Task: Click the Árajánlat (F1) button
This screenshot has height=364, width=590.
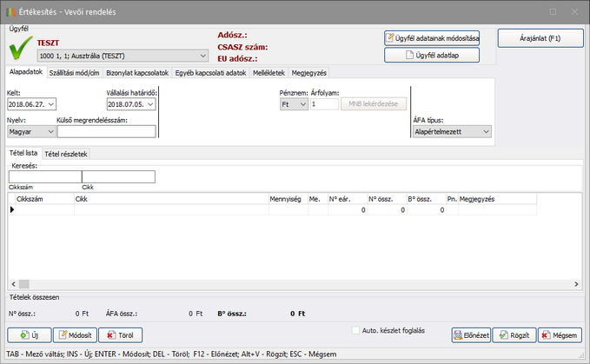Action: click(x=540, y=38)
